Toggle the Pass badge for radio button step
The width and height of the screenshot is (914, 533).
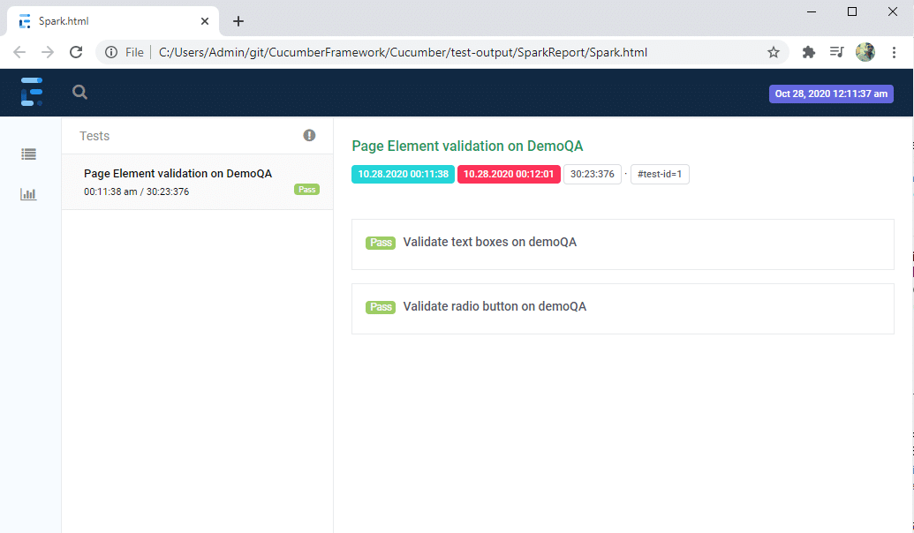tap(380, 306)
